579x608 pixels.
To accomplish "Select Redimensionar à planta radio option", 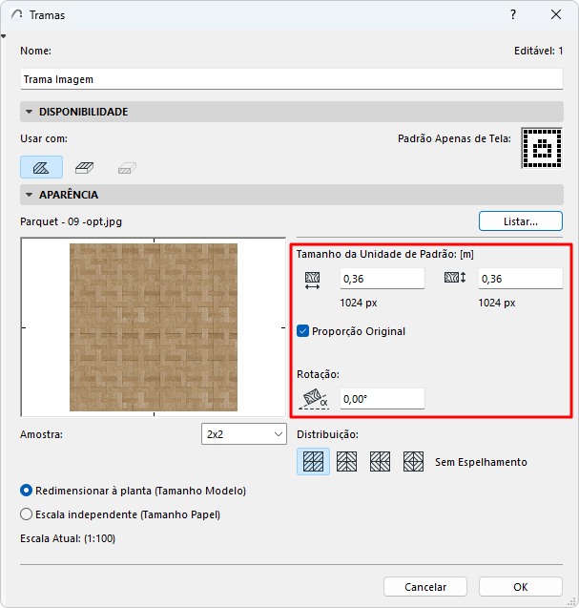I will [x=26, y=491].
